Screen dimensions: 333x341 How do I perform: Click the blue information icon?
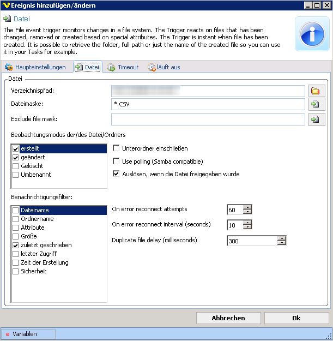point(312,33)
